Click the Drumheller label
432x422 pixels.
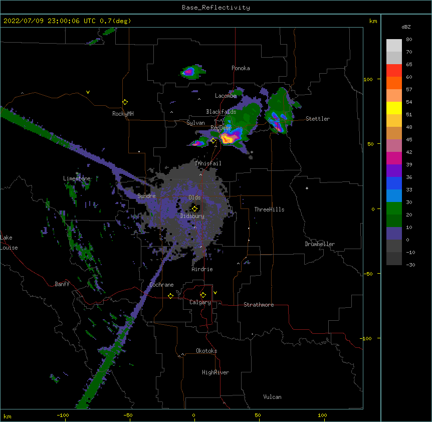tap(320, 244)
